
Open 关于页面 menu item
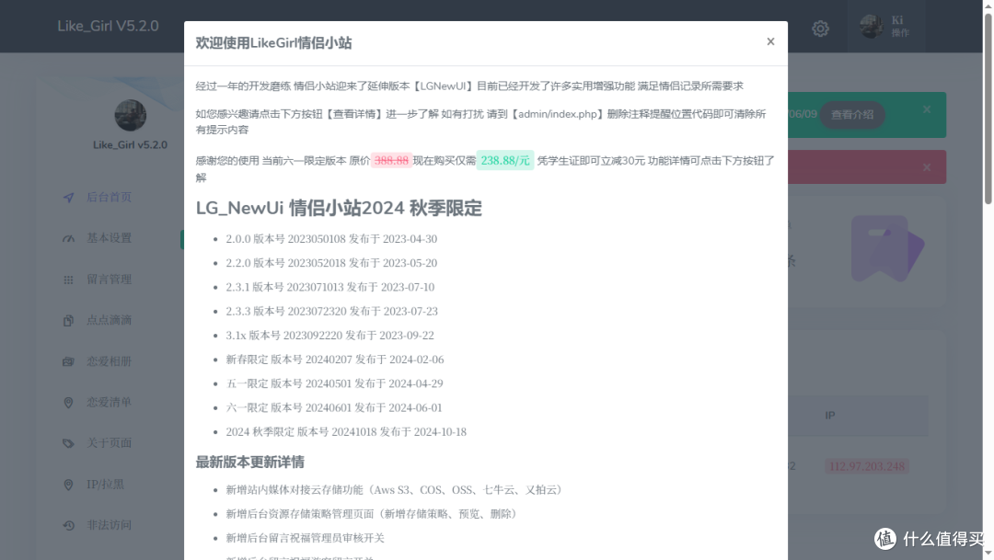click(x=109, y=443)
